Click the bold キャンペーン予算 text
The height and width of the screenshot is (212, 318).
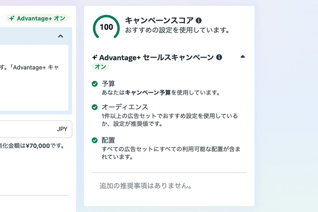pyautogui.click(x=148, y=93)
